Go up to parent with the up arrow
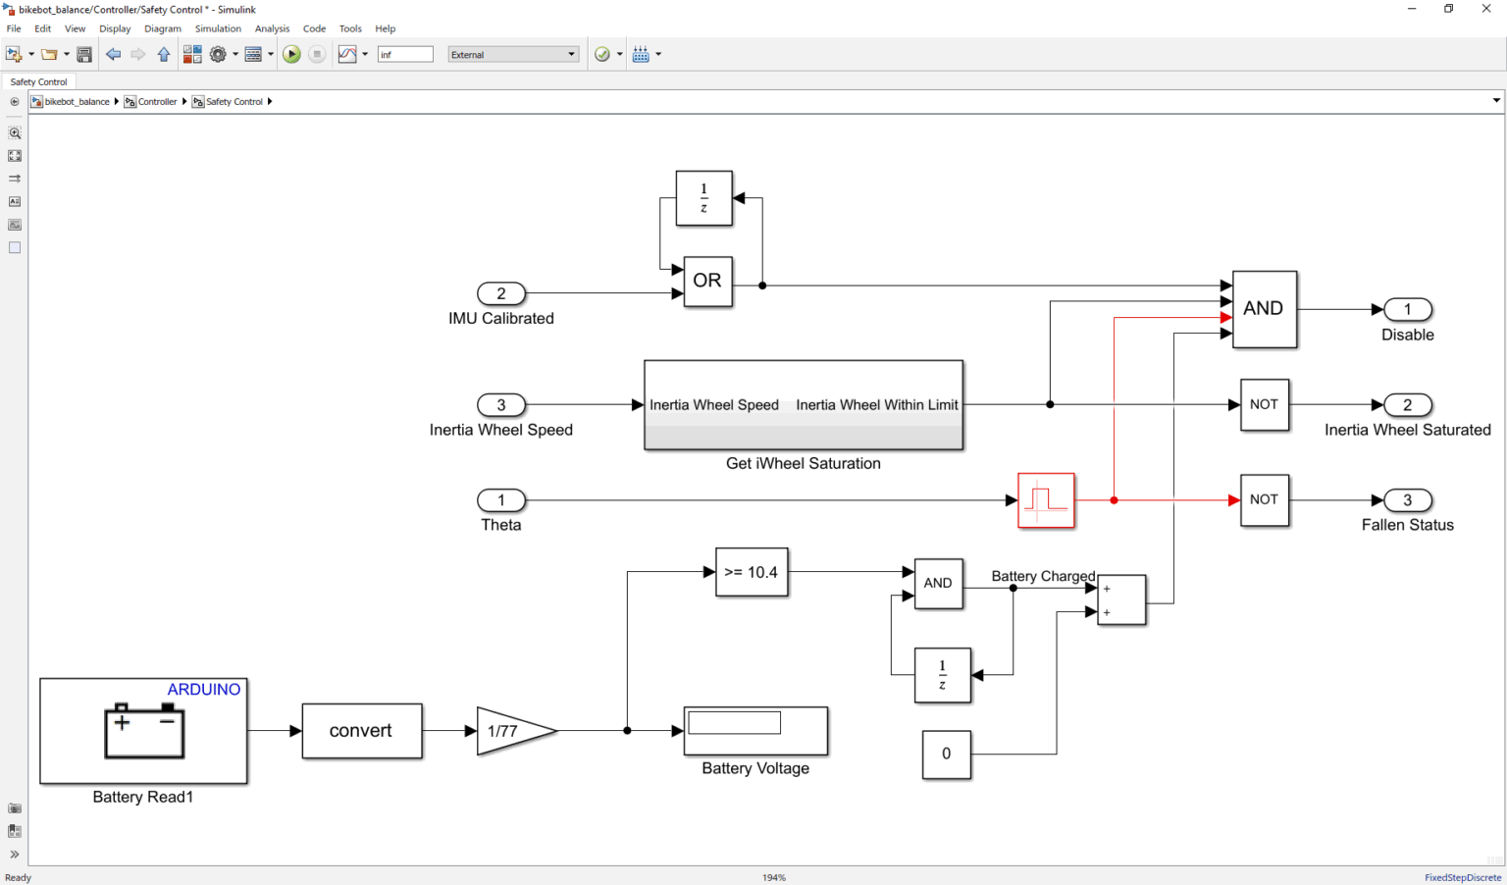The height and width of the screenshot is (885, 1507). point(164,55)
